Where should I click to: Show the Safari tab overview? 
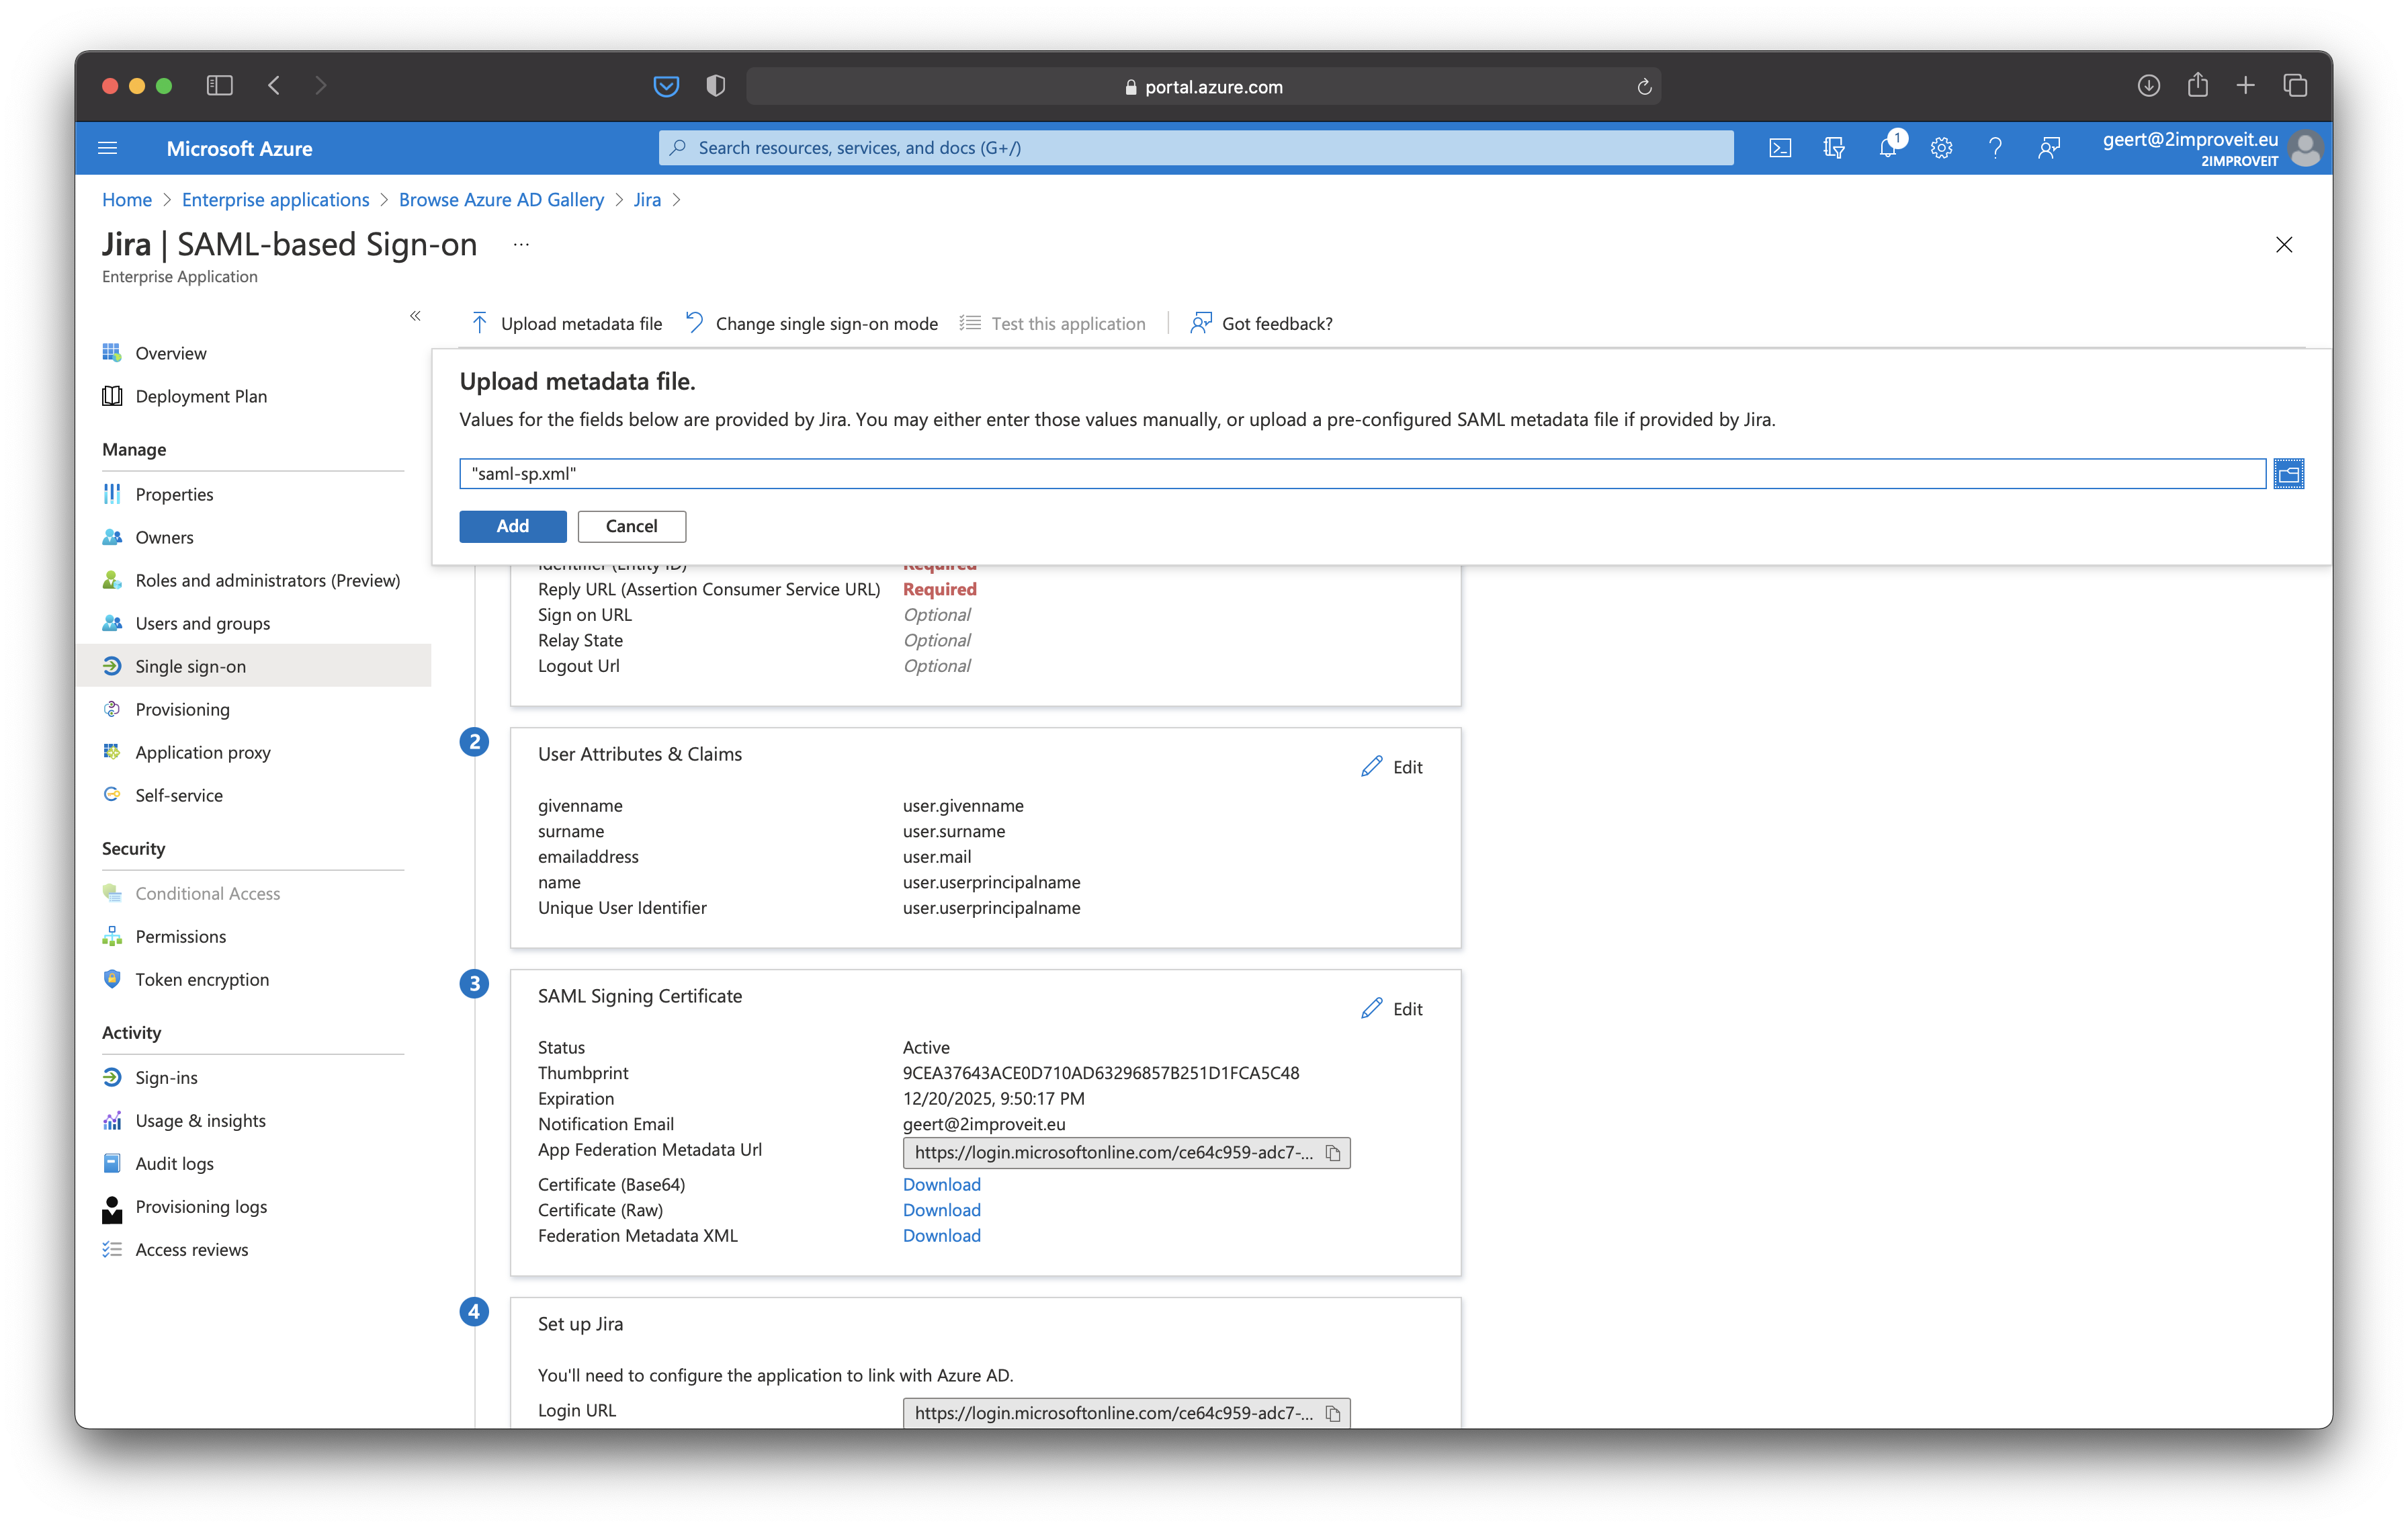coord(2295,86)
